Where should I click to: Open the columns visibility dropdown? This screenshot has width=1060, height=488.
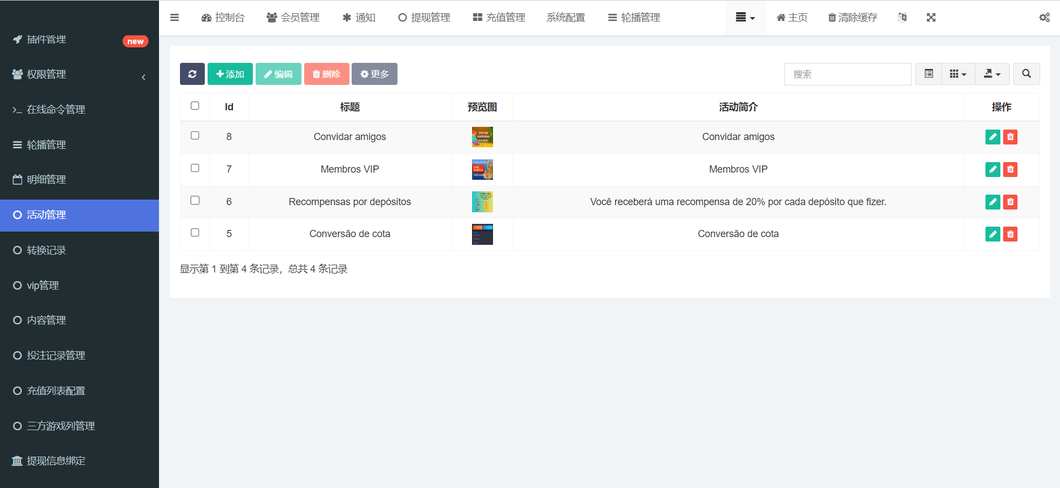coord(958,74)
